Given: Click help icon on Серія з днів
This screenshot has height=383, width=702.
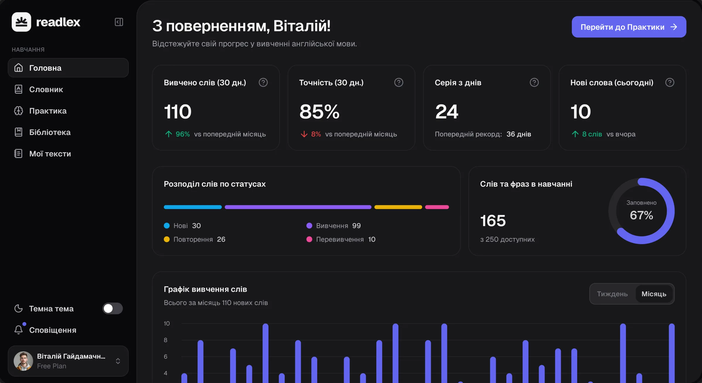Looking at the screenshot, I should tap(534, 83).
